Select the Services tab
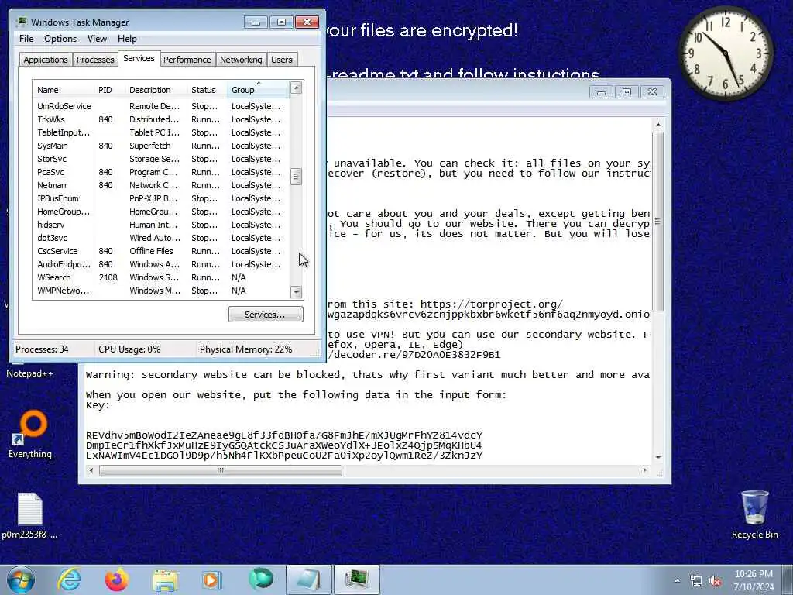This screenshot has height=595, width=793. 139,58
